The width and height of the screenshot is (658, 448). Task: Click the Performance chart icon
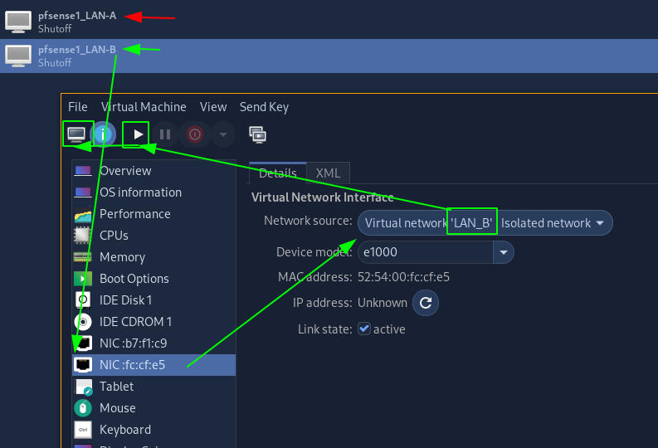[x=83, y=215]
